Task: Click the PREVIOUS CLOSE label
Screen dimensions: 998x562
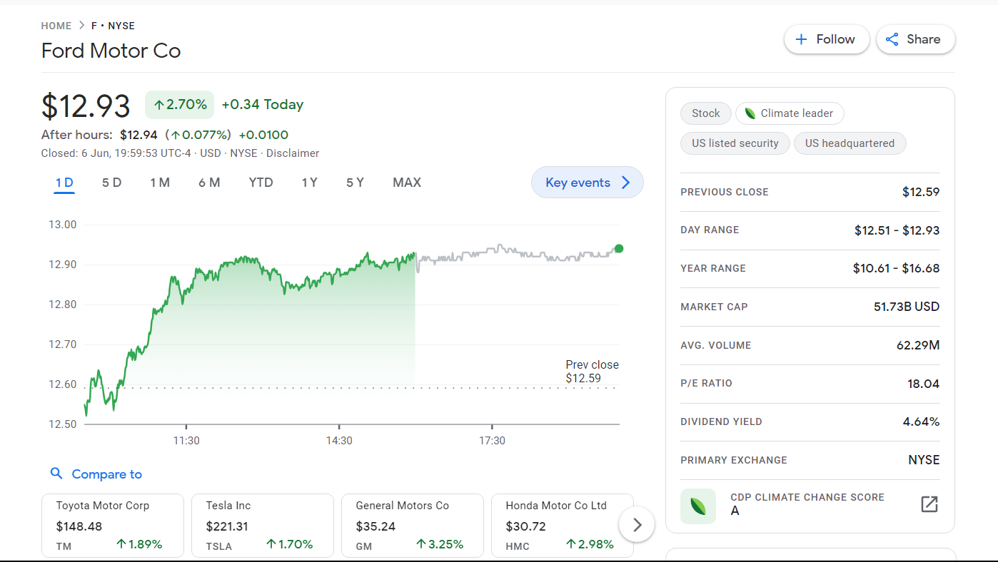Action: pyautogui.click(x=725, y=192)
